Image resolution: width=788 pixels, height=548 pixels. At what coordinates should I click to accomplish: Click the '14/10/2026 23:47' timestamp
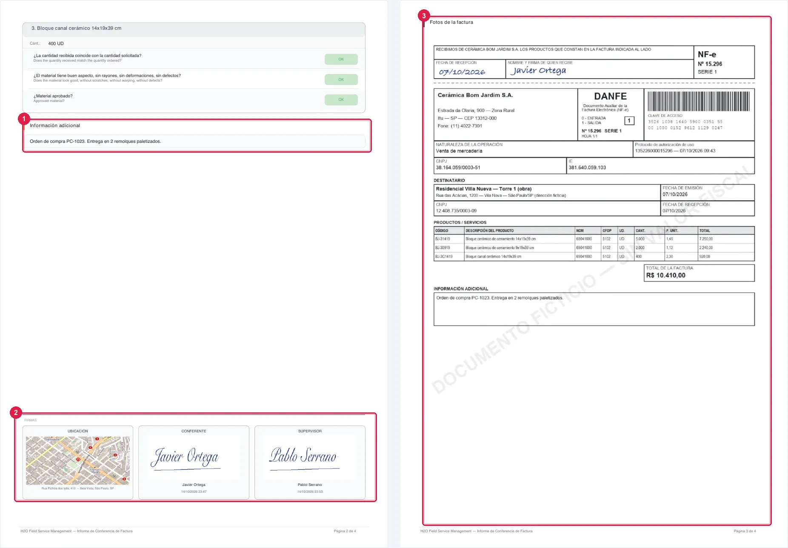point(194,492)
